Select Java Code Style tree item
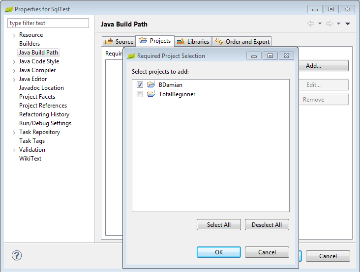The height and width of the screenshot is (272, 360). point(39,61)
